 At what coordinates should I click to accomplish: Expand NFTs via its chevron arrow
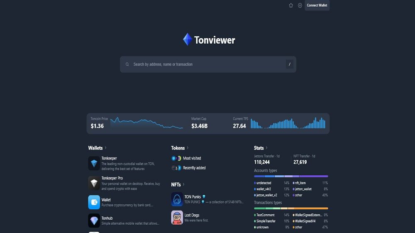click(184, 184)
